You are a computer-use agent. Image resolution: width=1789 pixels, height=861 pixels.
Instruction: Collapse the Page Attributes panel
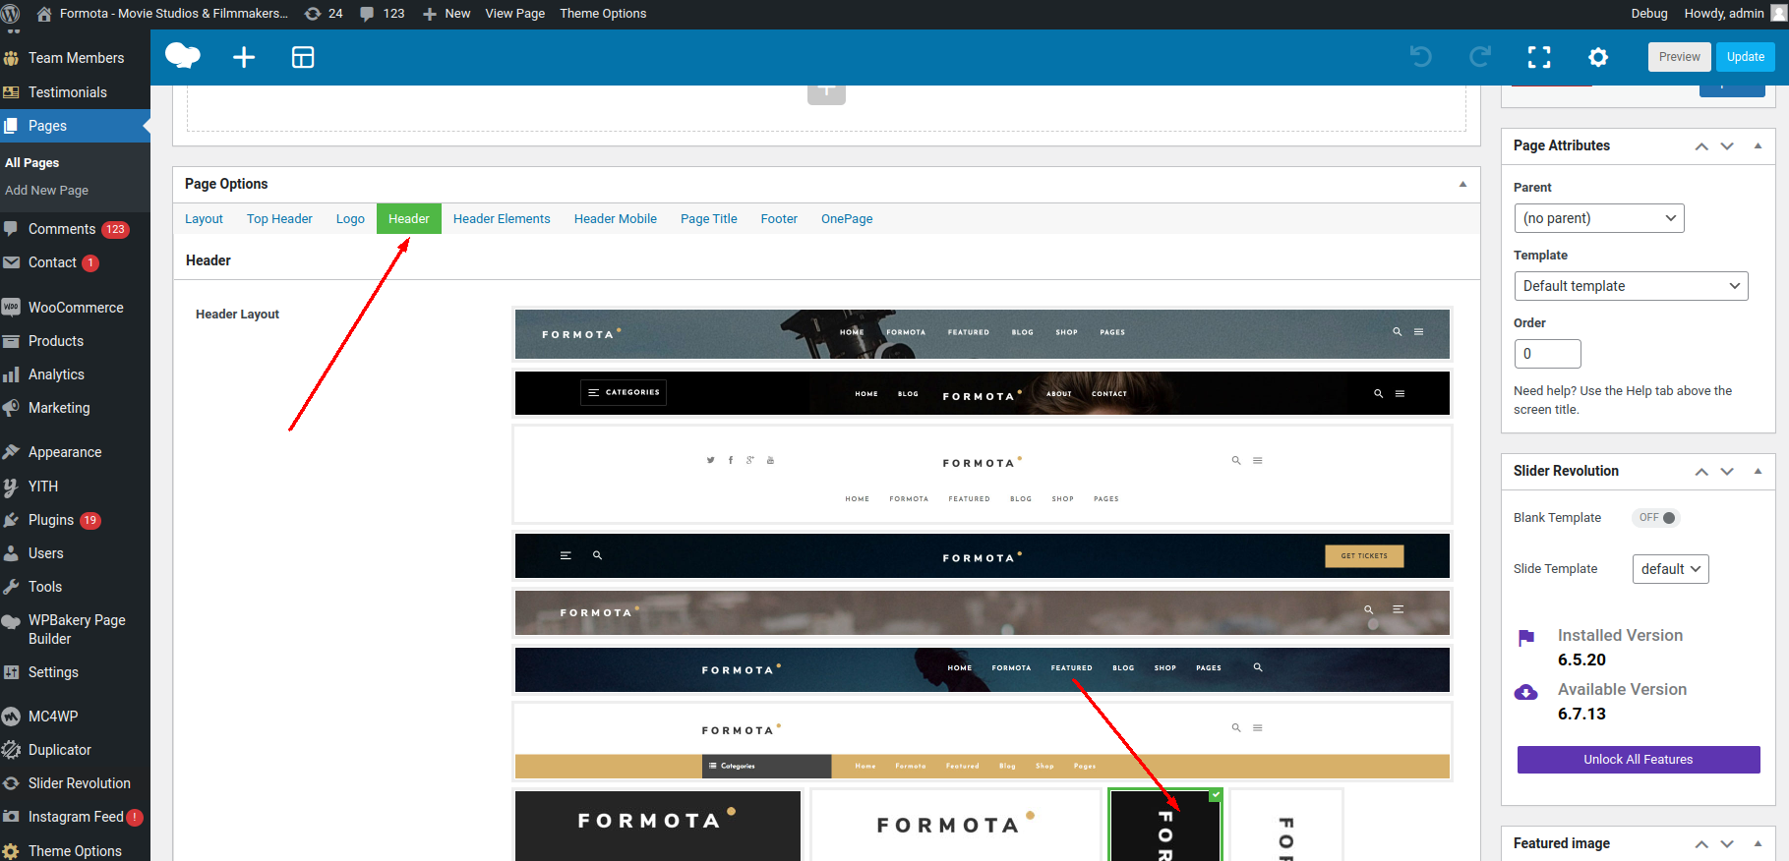[x=1758, y=145]
